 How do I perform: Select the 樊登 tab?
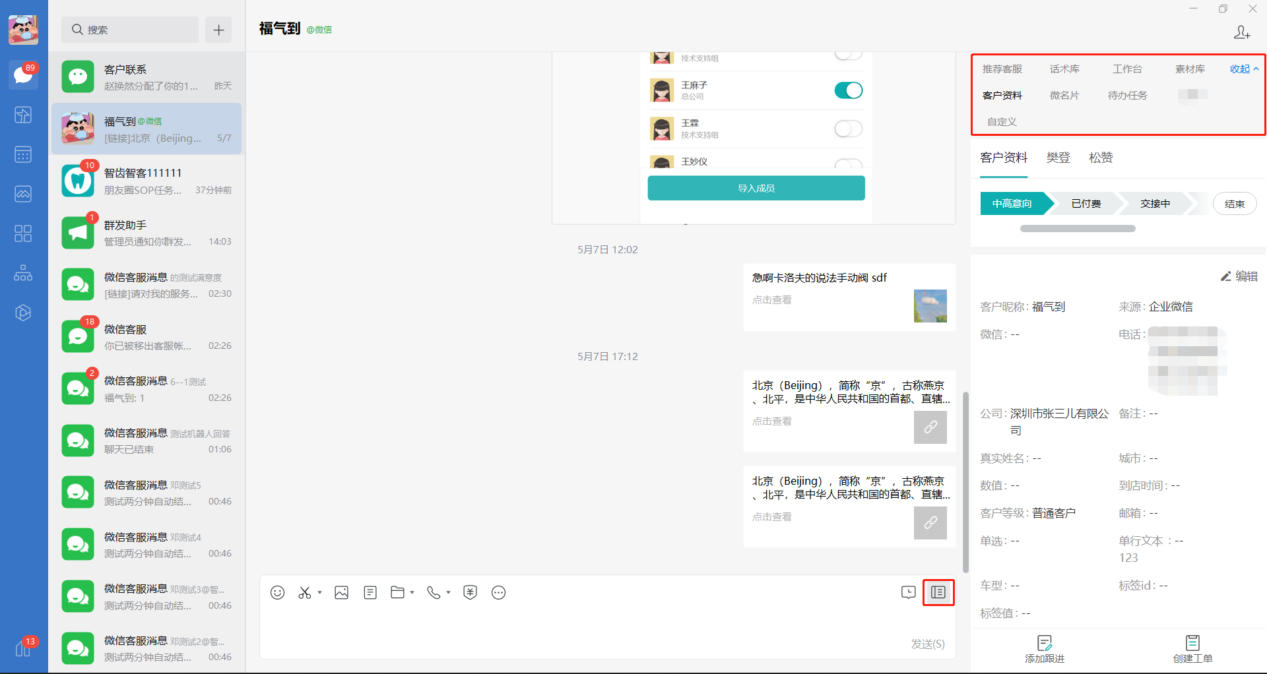click(1058, 158)
